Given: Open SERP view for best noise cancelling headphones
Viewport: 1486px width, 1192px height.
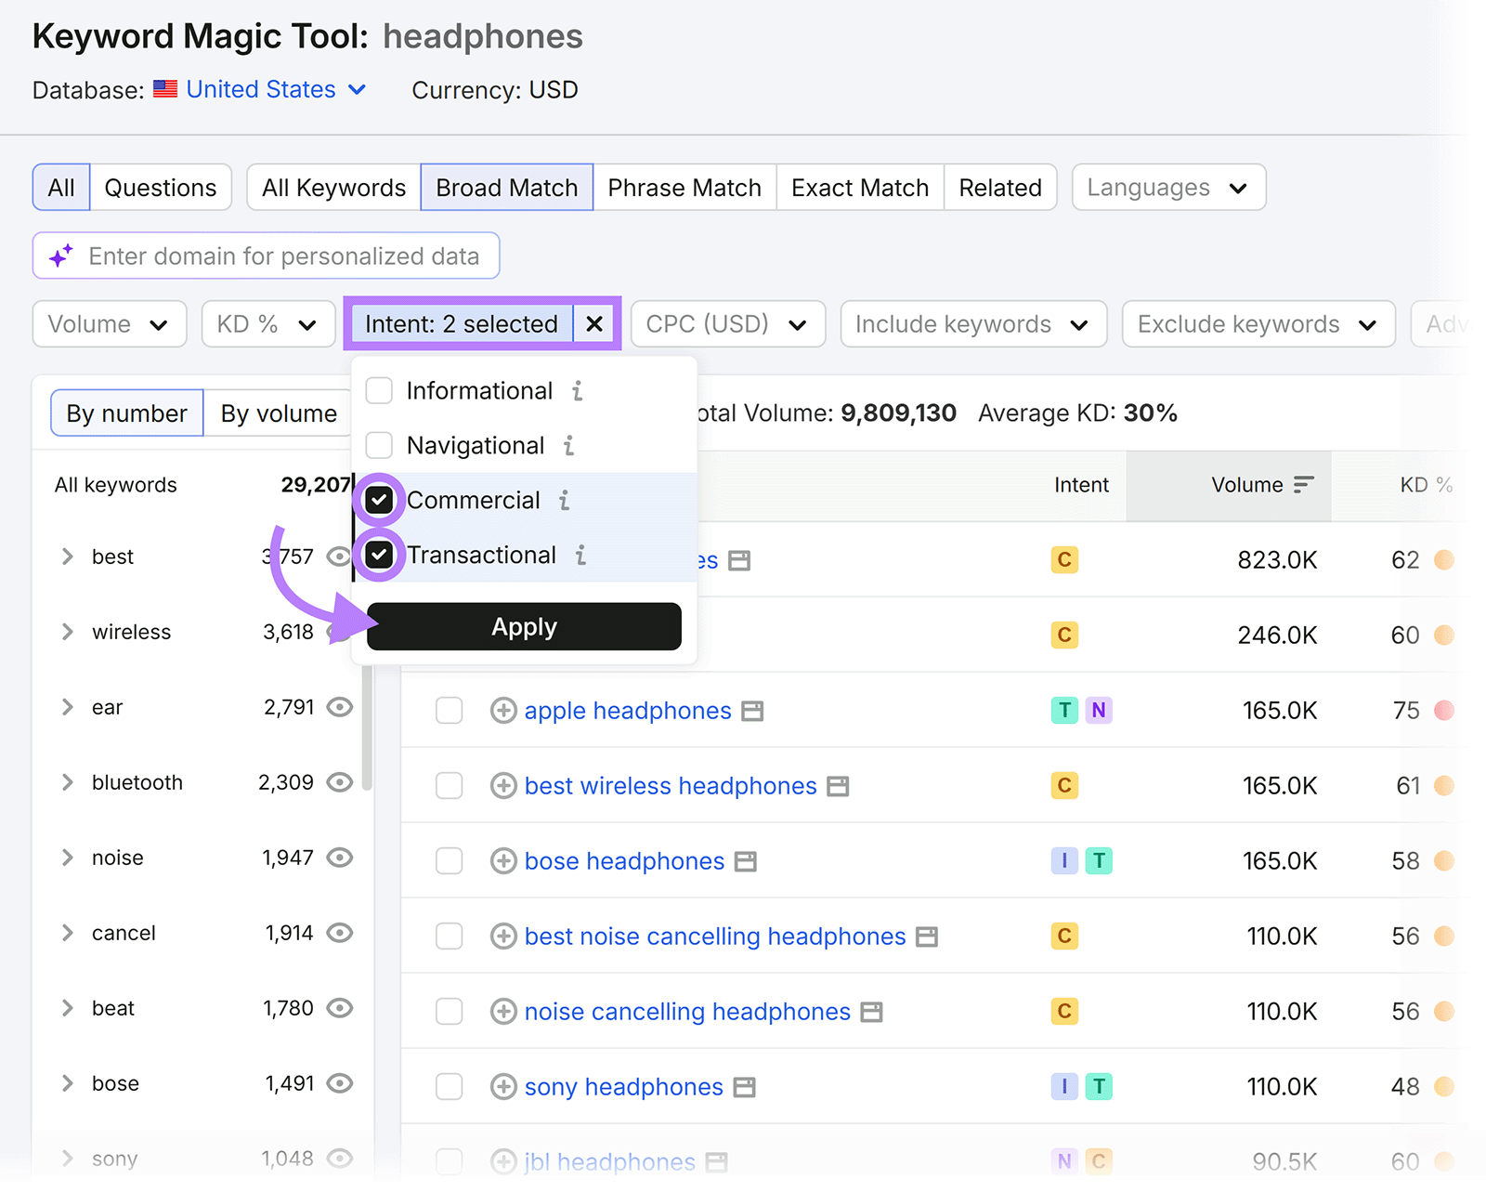Looking at the screenshot, I should [927, 937].
